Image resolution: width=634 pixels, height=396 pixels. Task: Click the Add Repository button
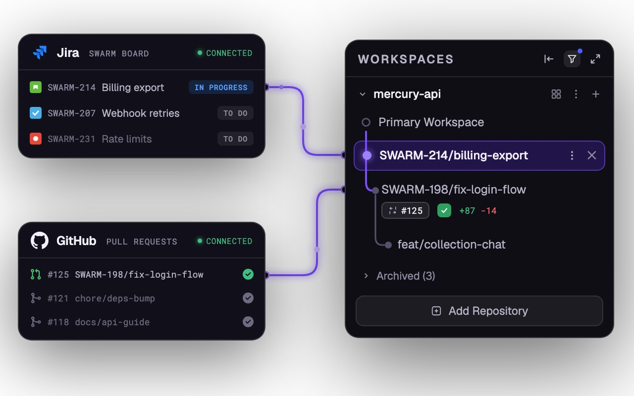click(x=479, y=311)
